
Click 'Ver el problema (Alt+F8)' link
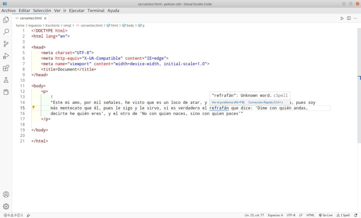[x=228, y=102]
